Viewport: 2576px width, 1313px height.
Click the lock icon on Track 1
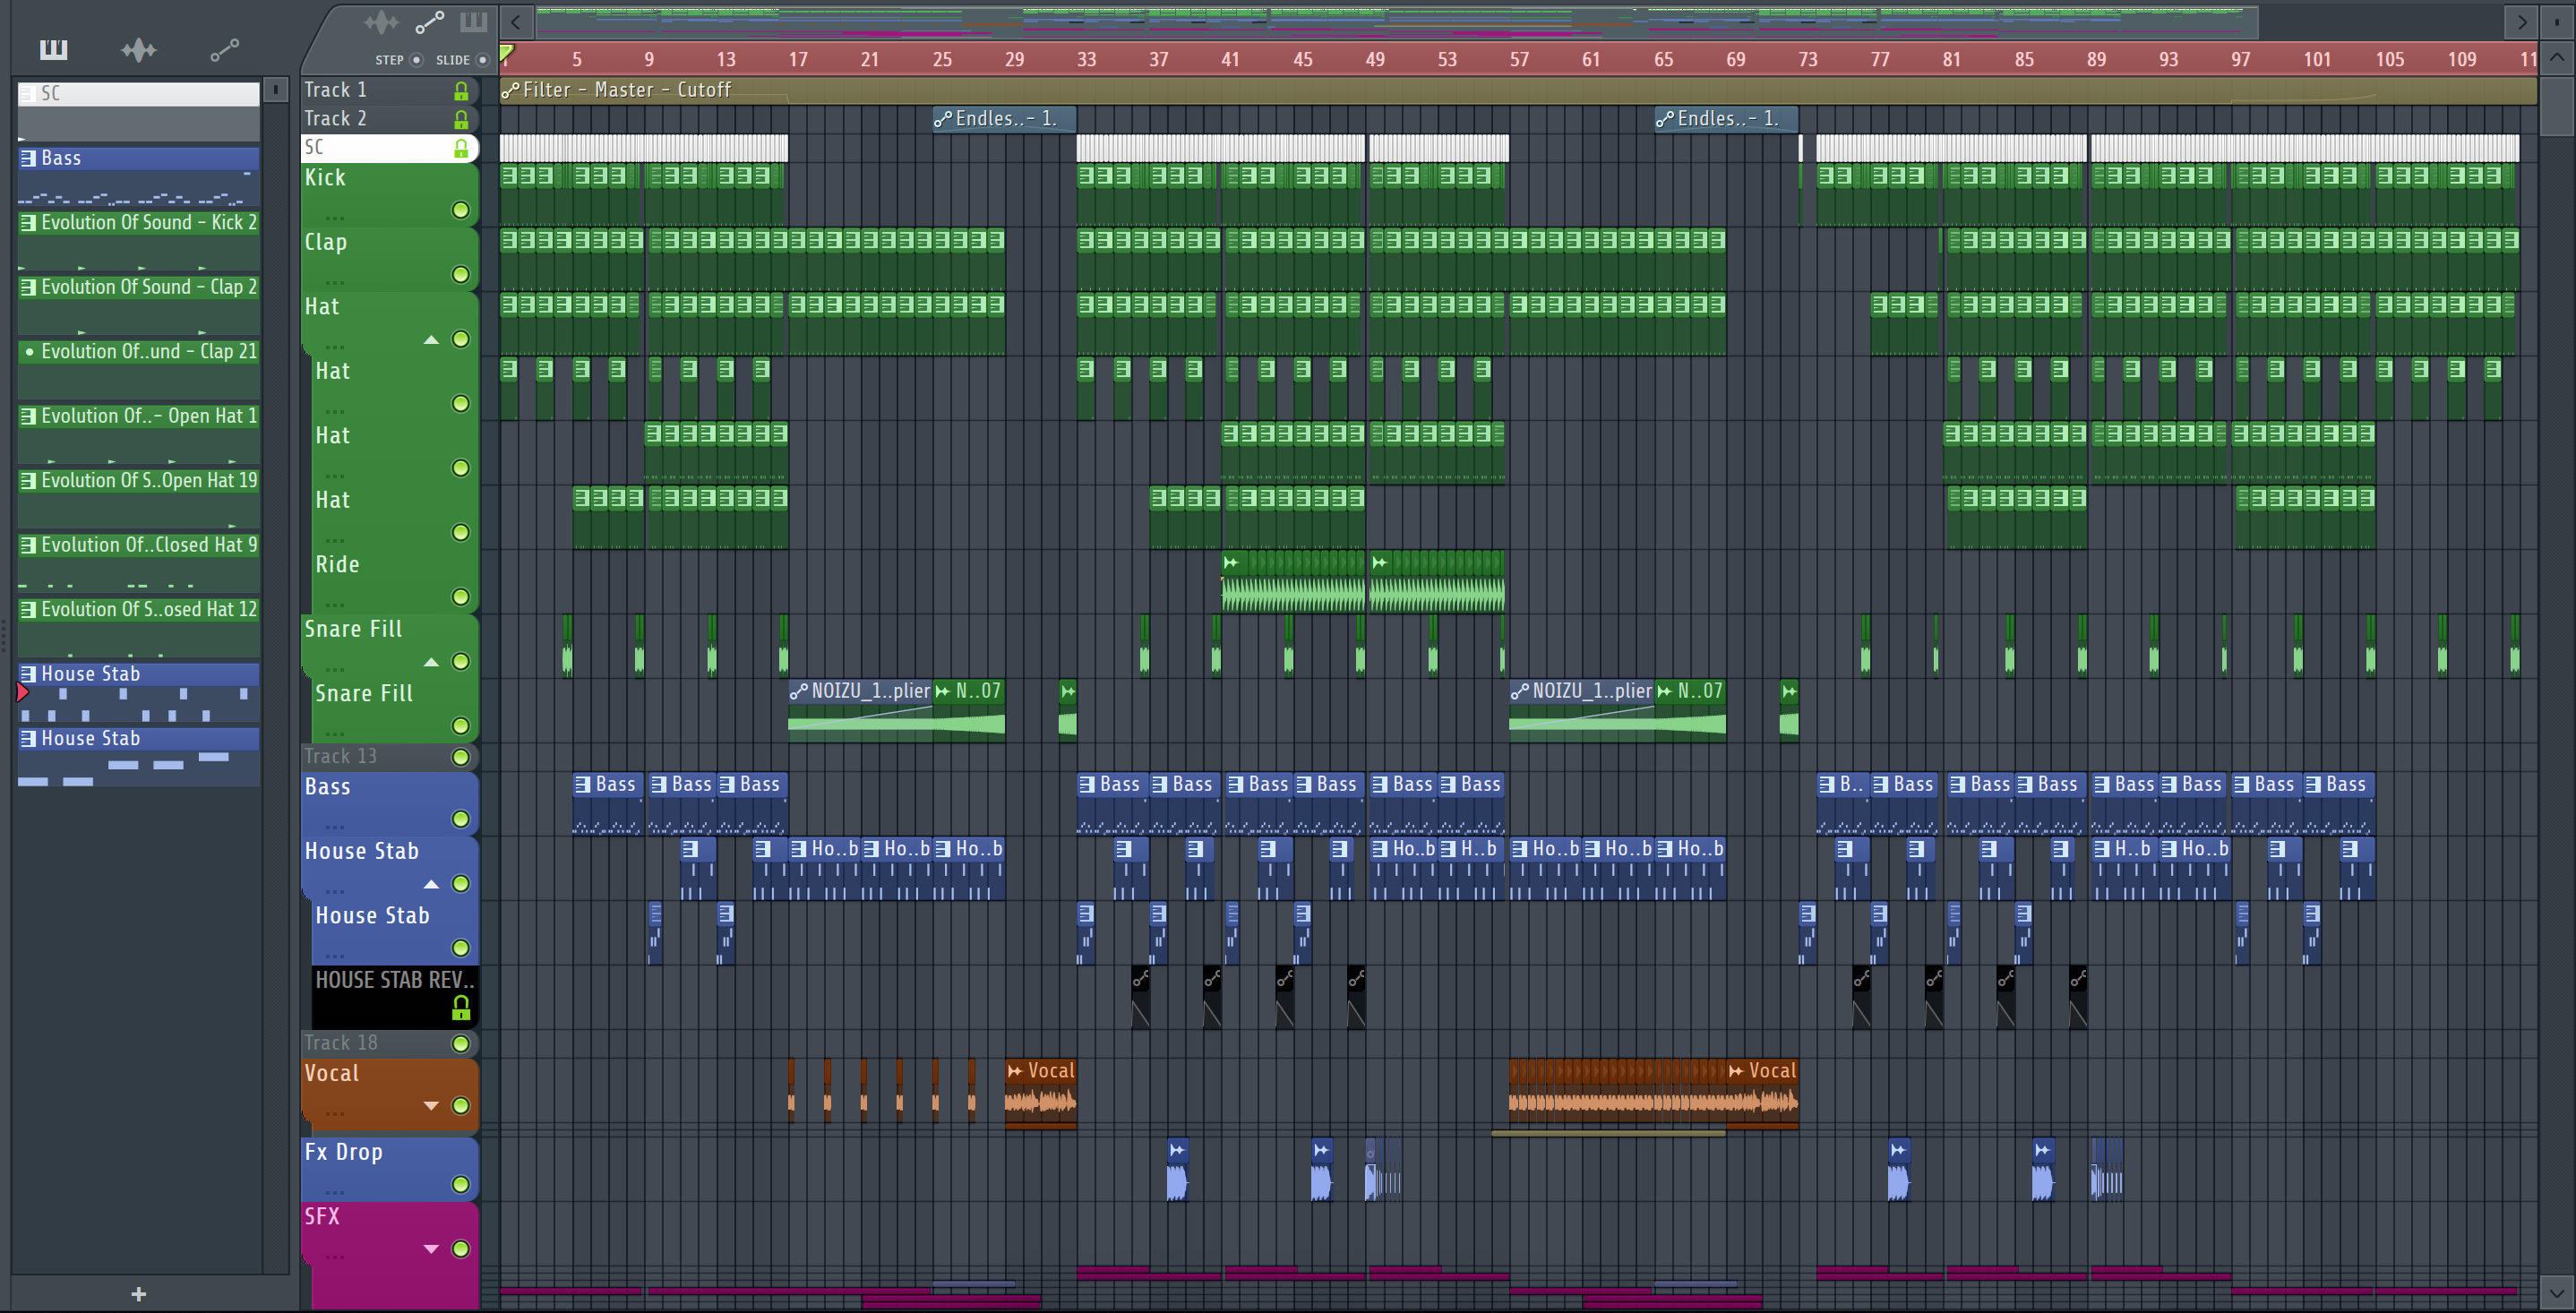pos(461,91)
